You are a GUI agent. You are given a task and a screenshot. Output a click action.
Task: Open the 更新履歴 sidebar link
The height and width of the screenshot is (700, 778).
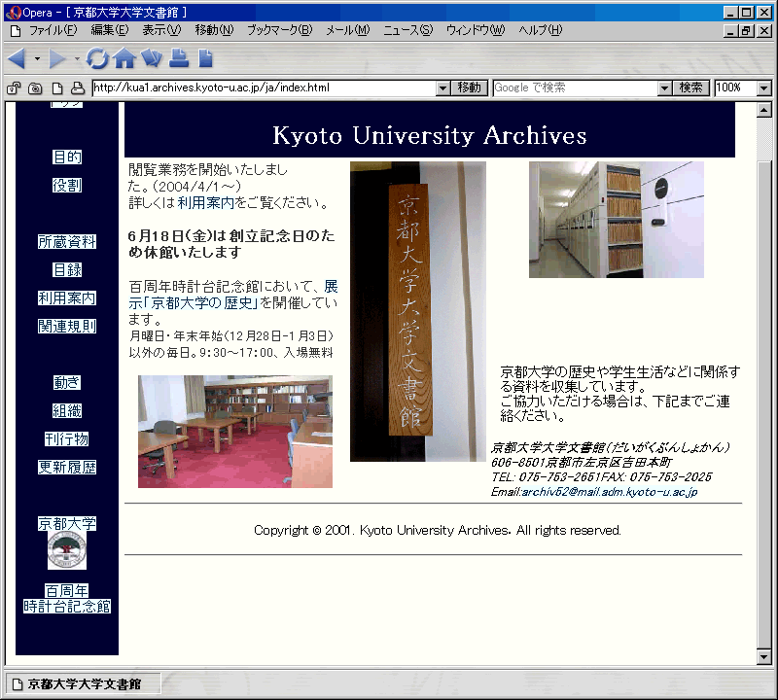(x=67, y=468)
